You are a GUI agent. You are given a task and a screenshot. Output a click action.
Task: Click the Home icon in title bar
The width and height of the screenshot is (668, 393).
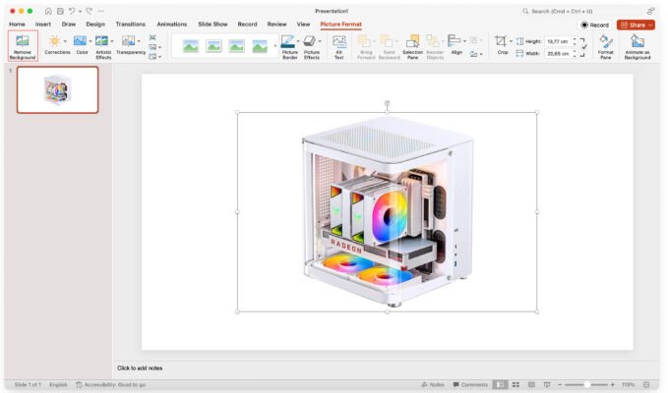tap(48, 11)
